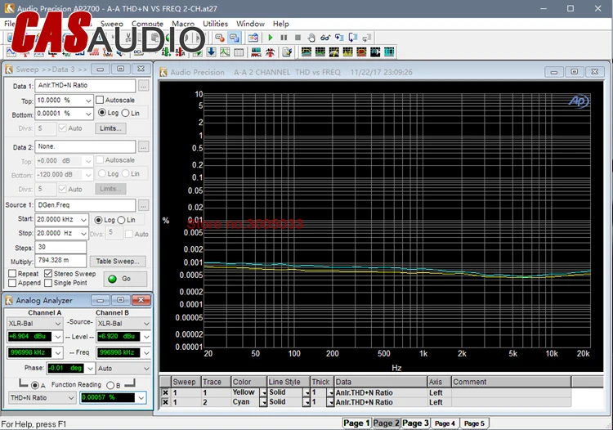Viewport: 613px width, 430px height.
Task: Select the second page thumbnail icon in toolbar
Action: tap(320, 52)
